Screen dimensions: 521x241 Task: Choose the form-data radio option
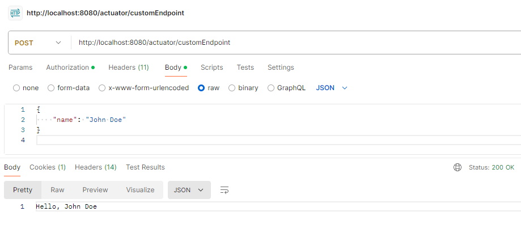coord(52,88)
